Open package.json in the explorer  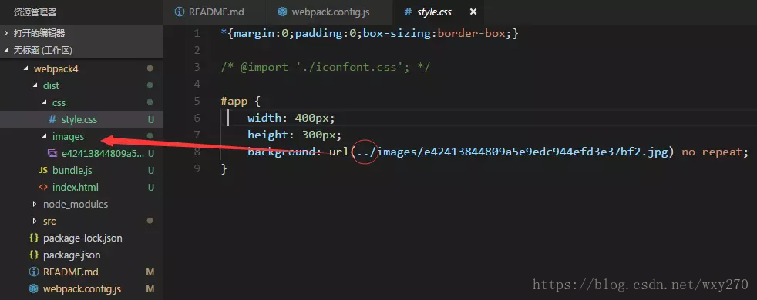tap(72, 255)
